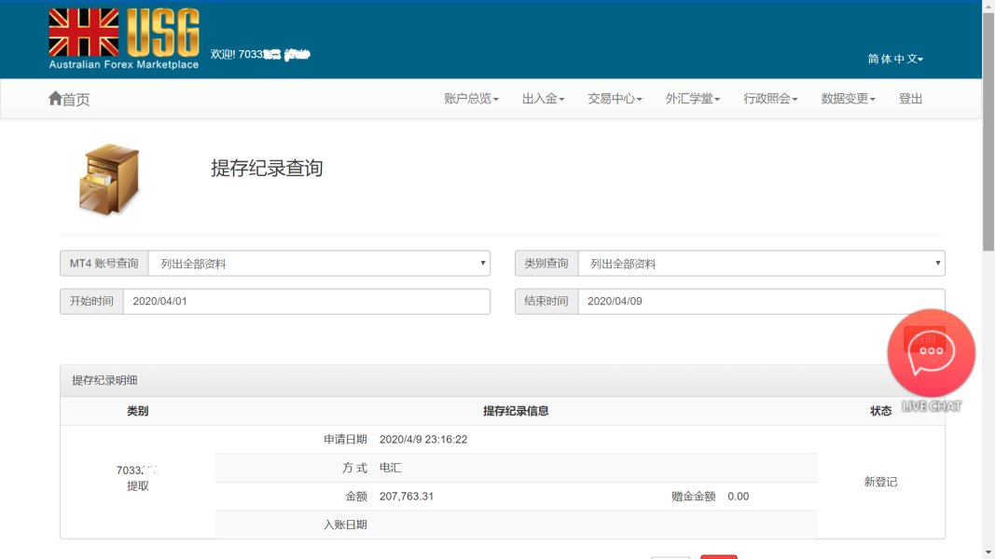Open the red Live Chat bubble
Viewport: 995px width, 559px height.
pos(931,354)
